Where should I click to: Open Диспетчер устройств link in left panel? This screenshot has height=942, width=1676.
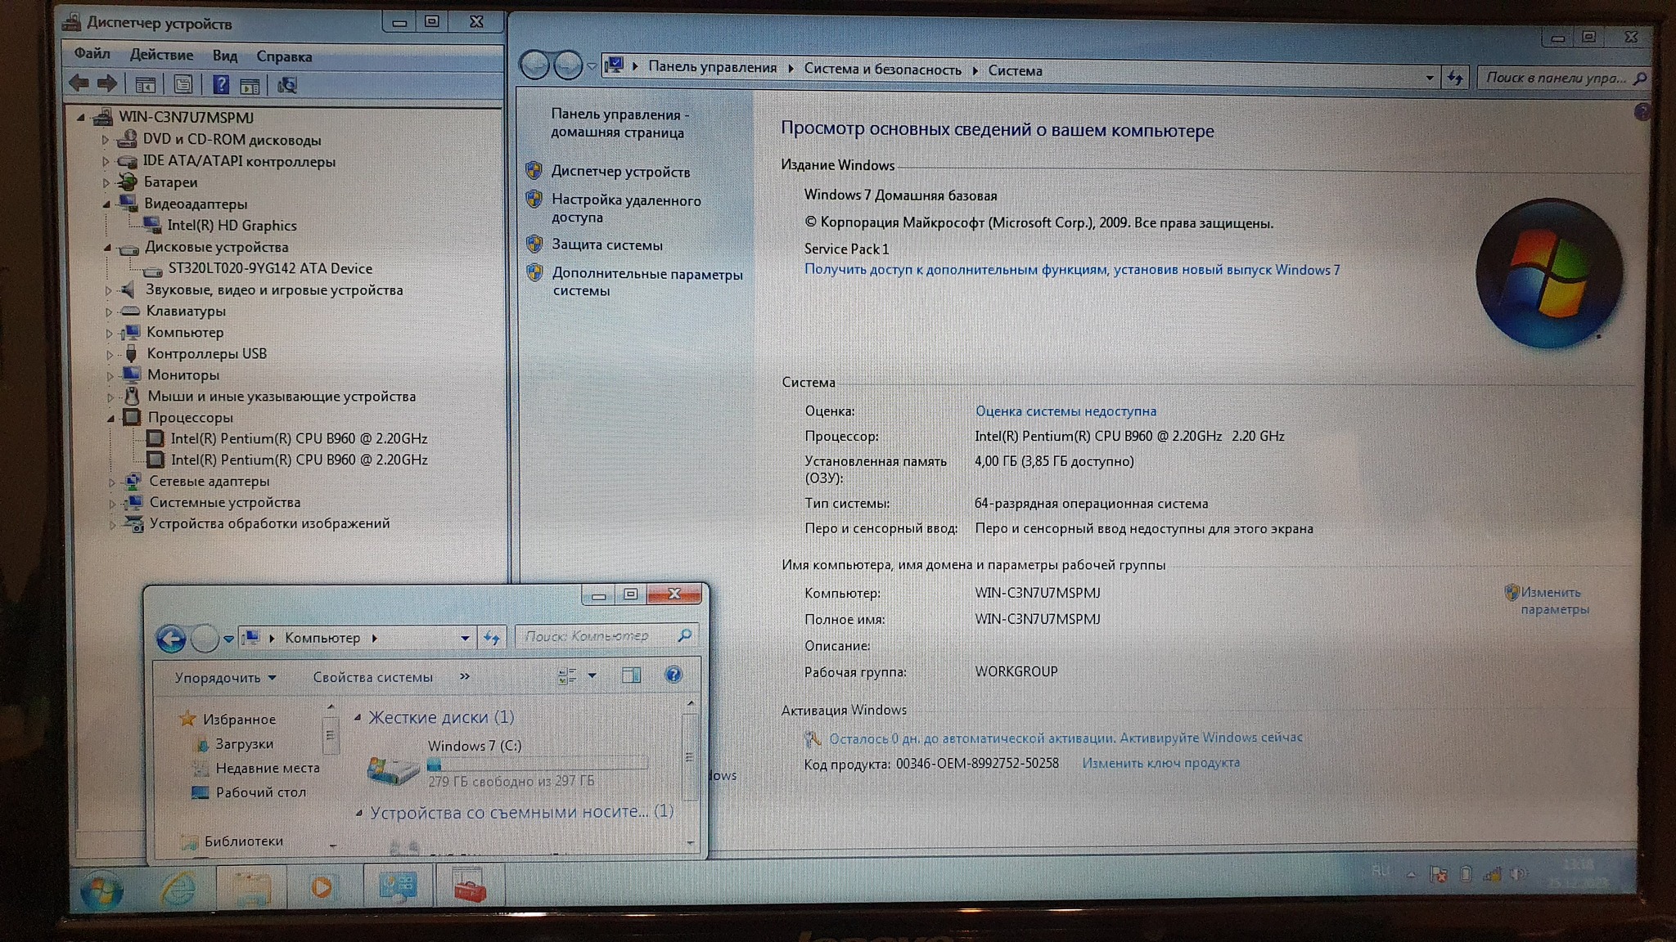(x=620, y=172)
